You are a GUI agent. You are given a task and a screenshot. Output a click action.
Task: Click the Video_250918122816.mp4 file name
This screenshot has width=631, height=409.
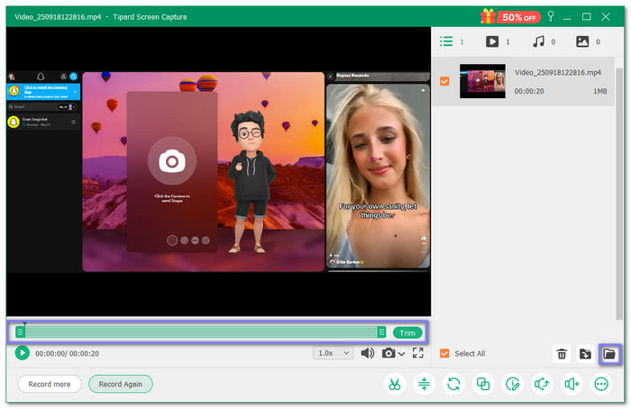[558, 72]
